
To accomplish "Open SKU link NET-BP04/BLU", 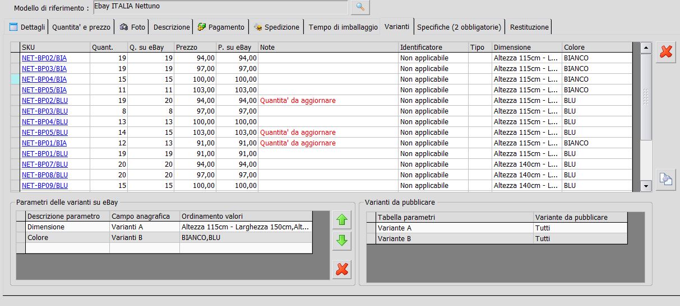I will [45, 121].
